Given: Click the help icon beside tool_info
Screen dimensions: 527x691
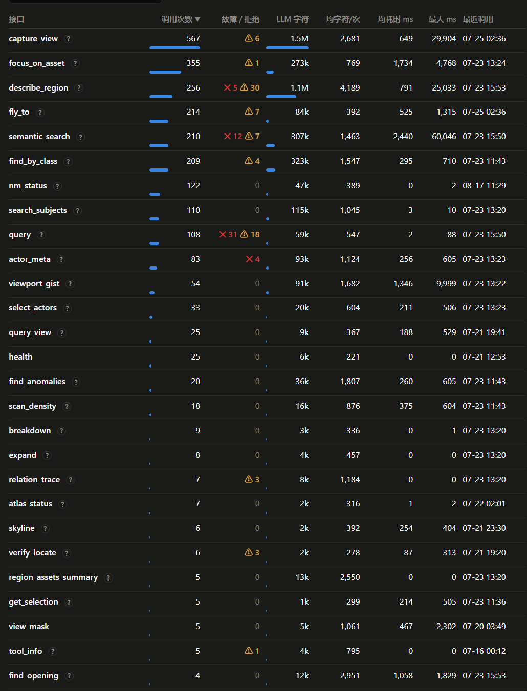Looking at the screenshot, I should tap(53, 651).
